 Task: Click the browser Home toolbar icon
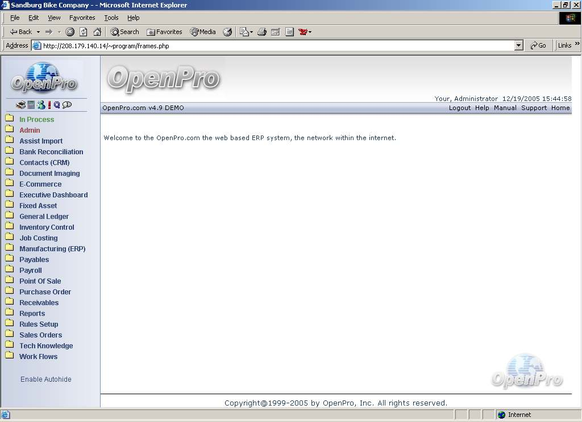(97, 32)
